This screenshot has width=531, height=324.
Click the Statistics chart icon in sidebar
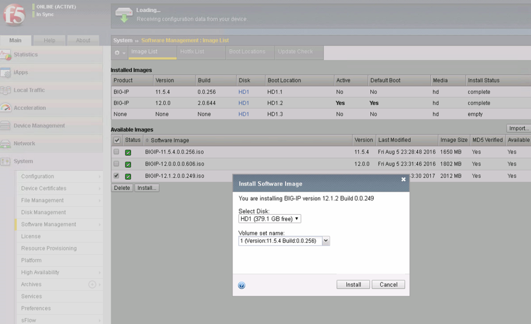coord(6,55)
